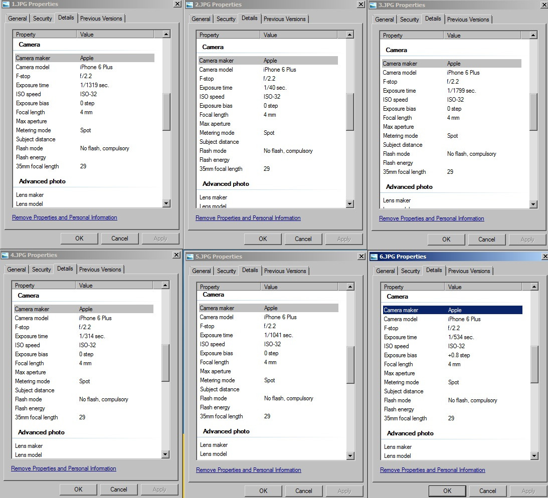Click scroll up arrow in 2.JPG details list
This screenshot has width=548, height=498.
pyautogui.click(x=350, y=35)
